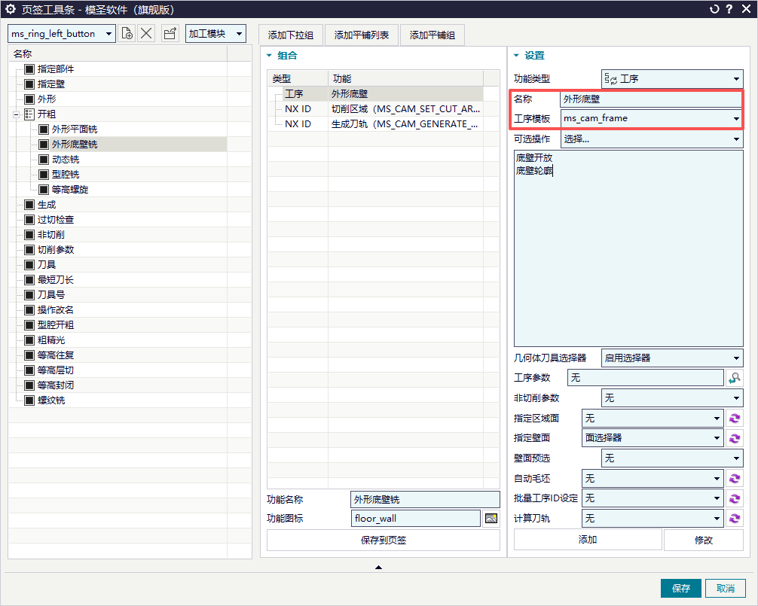This screenshot has height=606, width=758.
Task: Open the 工序模板 ms_cam_frame dropdown
Action: pos(651,118)
